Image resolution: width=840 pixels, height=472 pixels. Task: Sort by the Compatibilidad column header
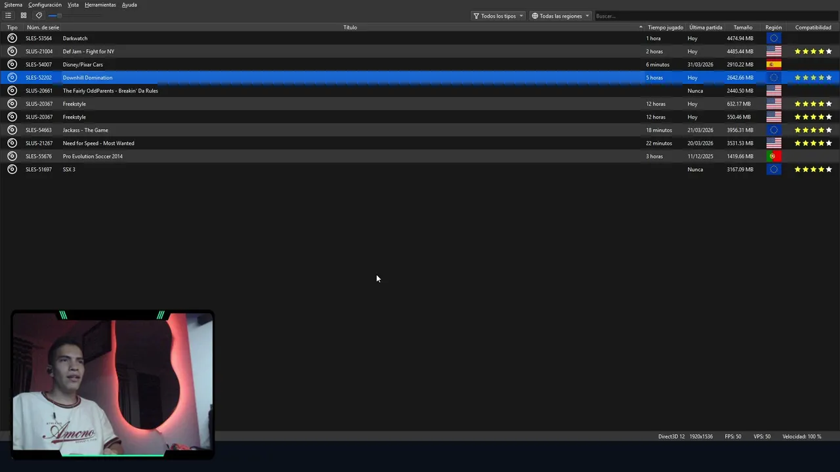click(813, 28)
